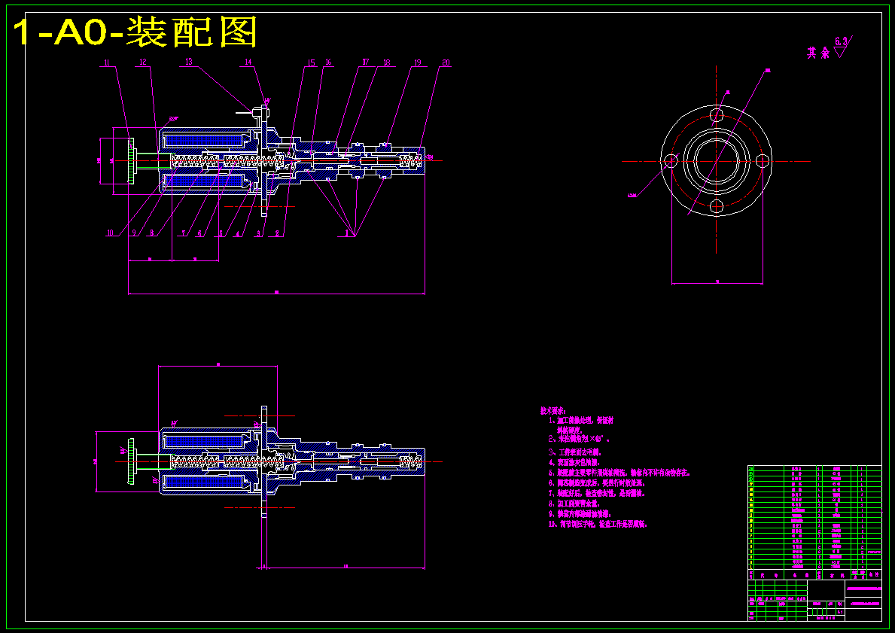This screenshot has height=633, width=895.
Task: Pick the part balloon label 9
Action: [133, 233]
